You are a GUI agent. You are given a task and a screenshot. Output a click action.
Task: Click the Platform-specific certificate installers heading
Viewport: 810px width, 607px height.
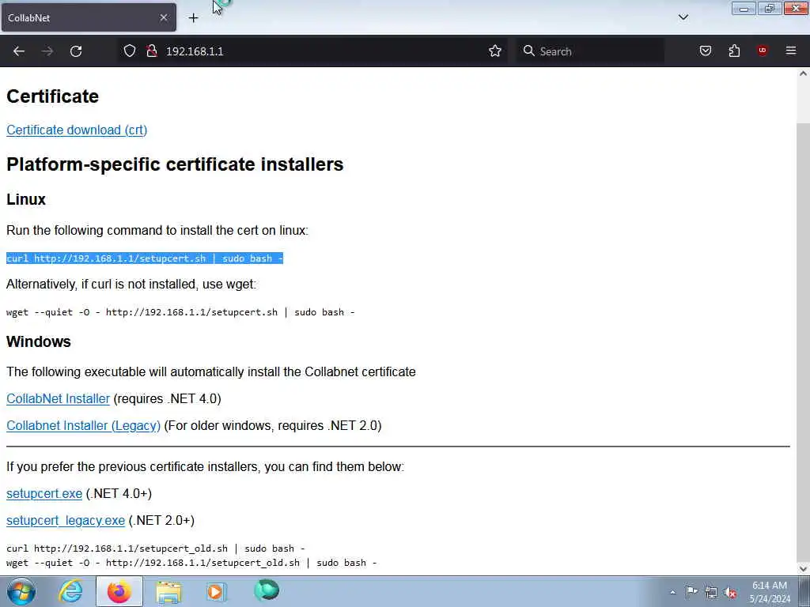[175, 164]
